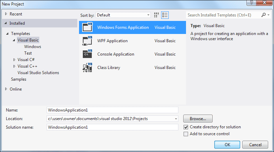Open the Location path dropdown
Viewport: 274px width, 152px height.
[176, 119]
